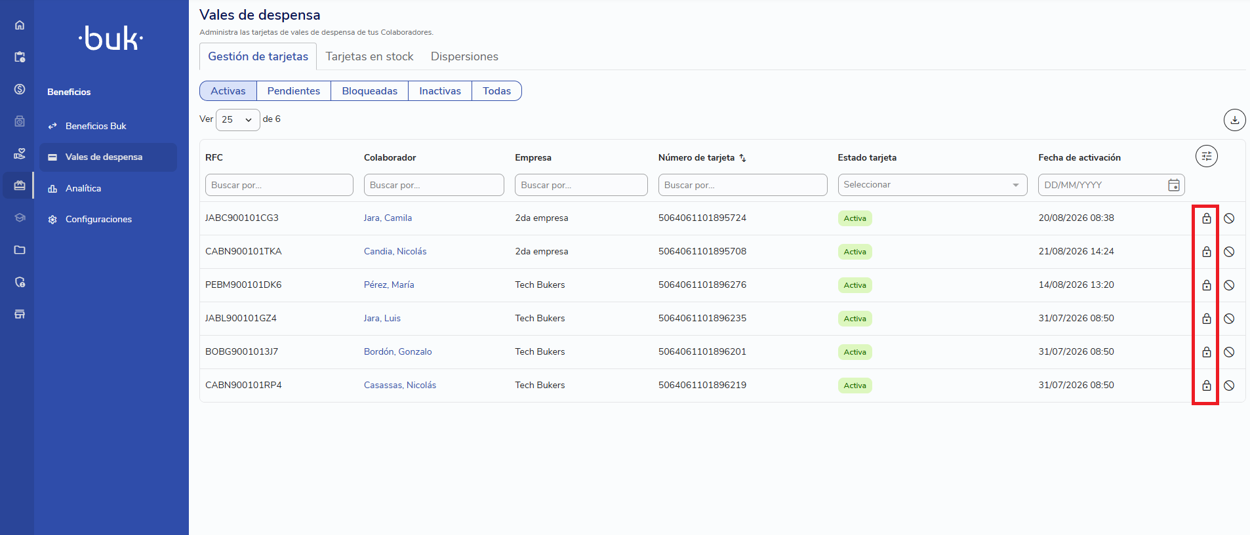Filter by Bloqueadas cards
Viewport: 1250px width, 535px height.
coord(370,91)
